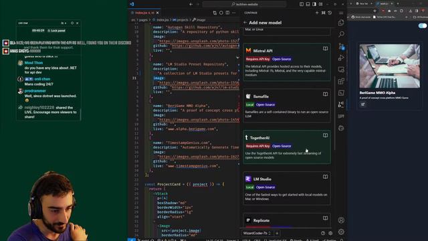
Task: Start new session in Continue panel
Action: (x=317, y=13)
